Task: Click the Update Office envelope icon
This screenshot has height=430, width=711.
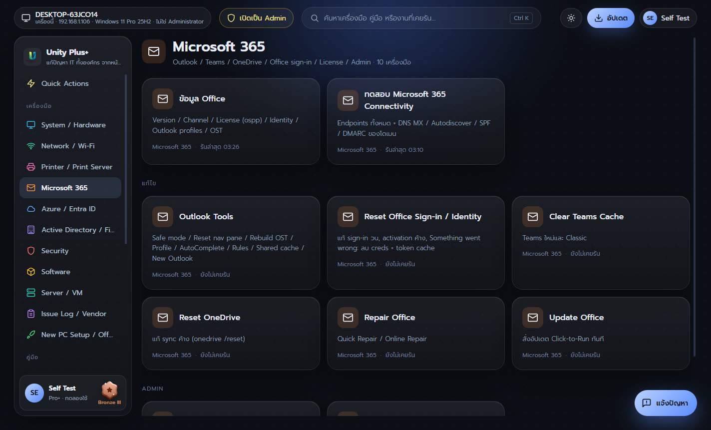Action: (x=533, y=318)
